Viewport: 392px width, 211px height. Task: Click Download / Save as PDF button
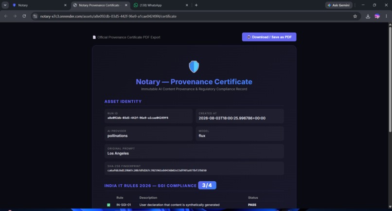(269, 37)
